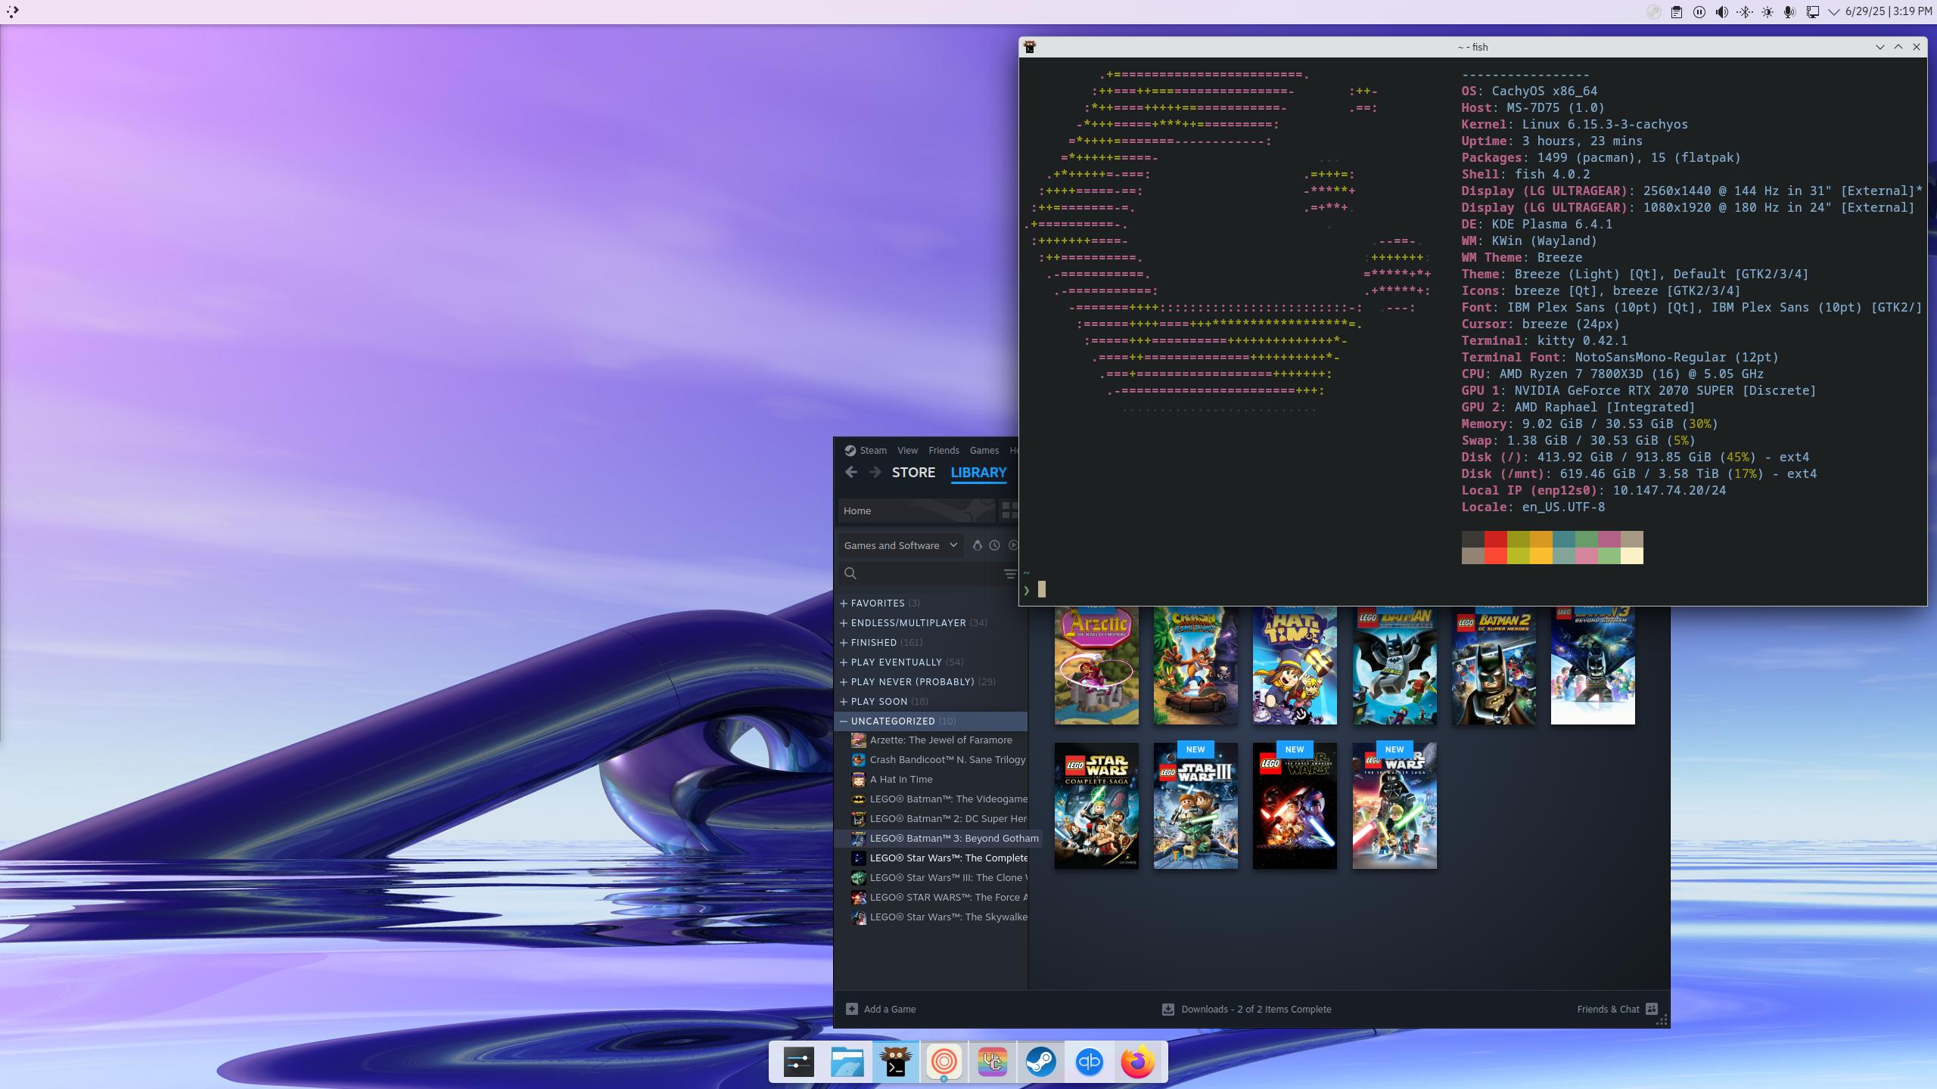
Task: Open Steam menu in menu bar
Action: coord(873,450)
